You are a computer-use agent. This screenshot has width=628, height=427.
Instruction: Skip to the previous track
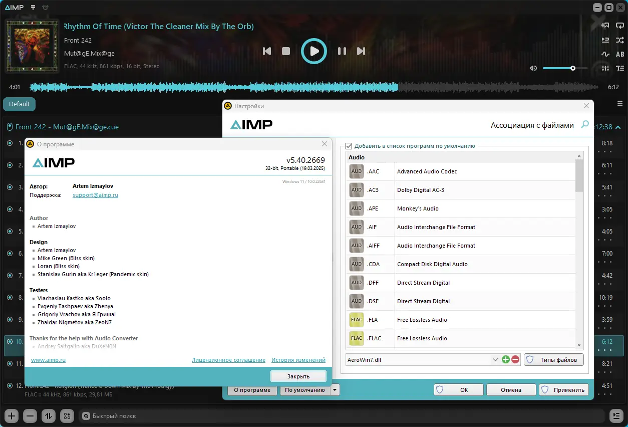pos(267,51)
